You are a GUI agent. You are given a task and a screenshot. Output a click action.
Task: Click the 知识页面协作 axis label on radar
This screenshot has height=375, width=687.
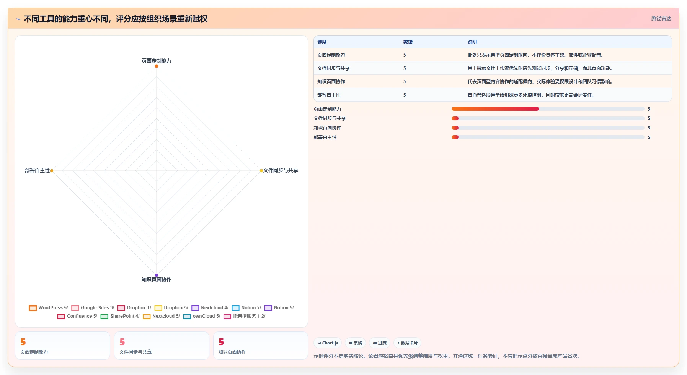pos(157,280)
